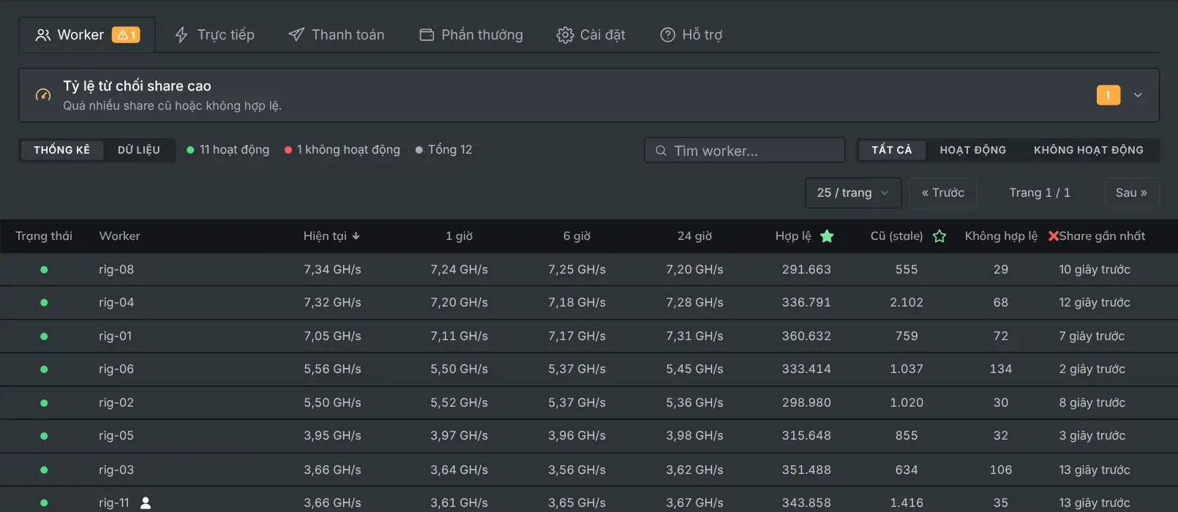Select the rig-11 worker row name
Viewport: 1178px width, 512px height.
click(114, 503)
